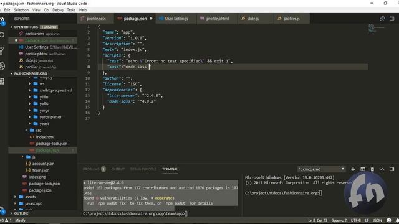Open account.json in the file tree
The height and width of the screenshot is (224, 399).
pos(43,164)
